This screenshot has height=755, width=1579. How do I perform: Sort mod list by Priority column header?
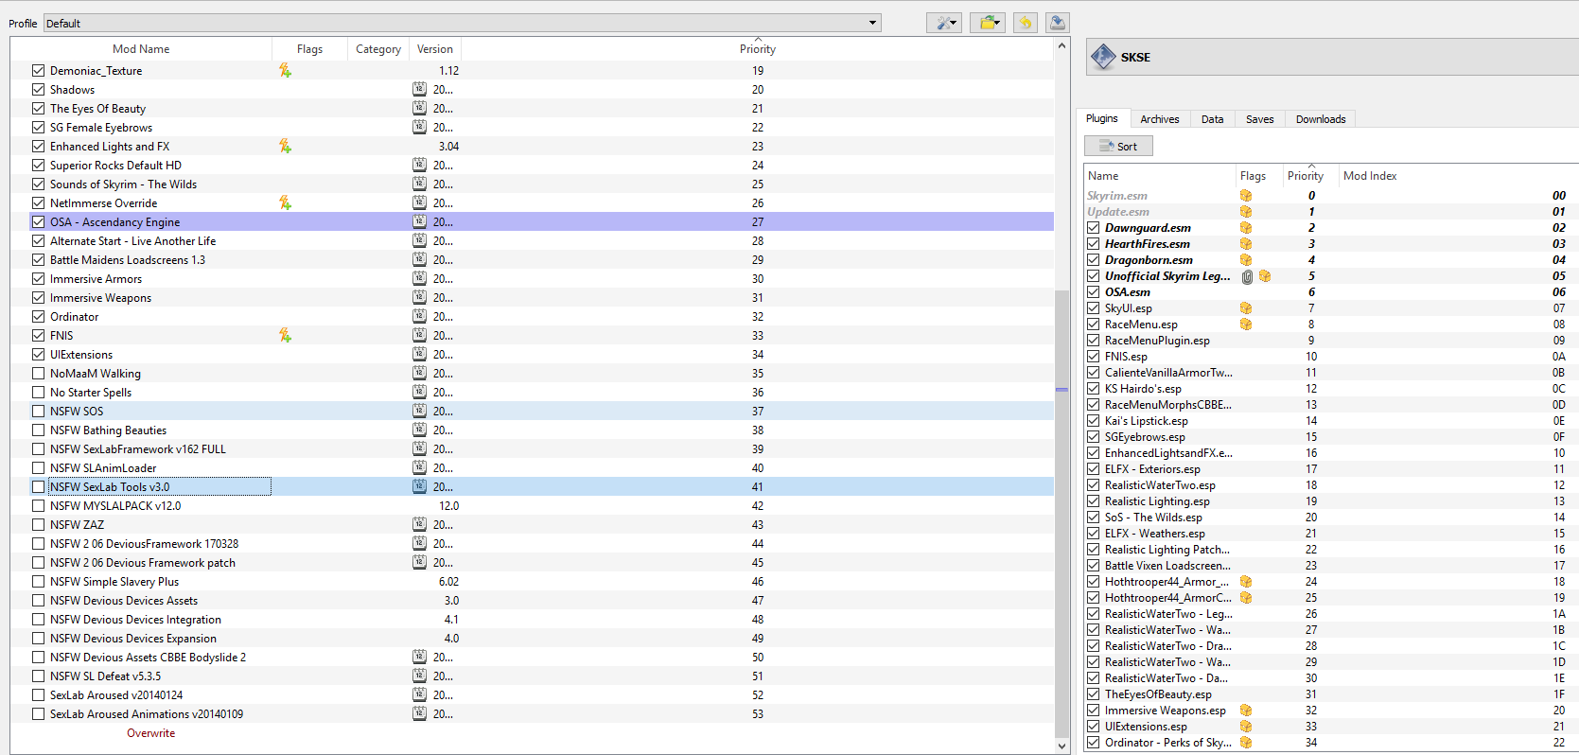coord(757,49)
